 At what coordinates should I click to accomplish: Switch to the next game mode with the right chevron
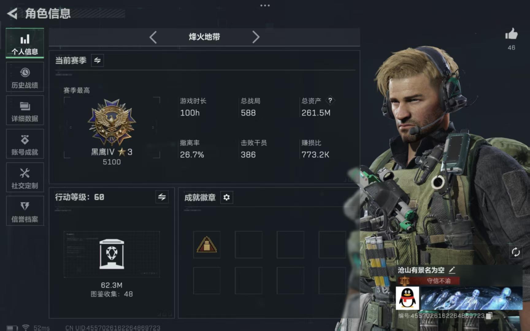(256, 37)
